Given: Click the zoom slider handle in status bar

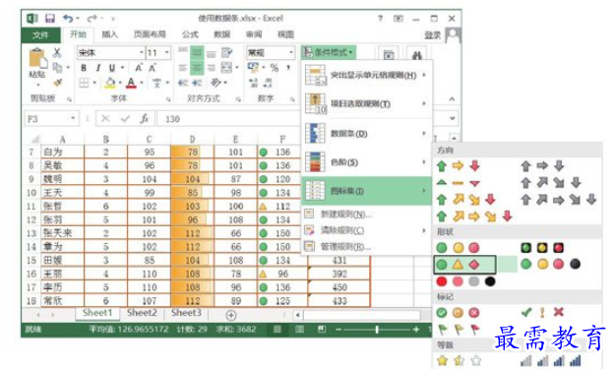Looking at the screenshot, I should pyautogui.click(x=377, y=330).
